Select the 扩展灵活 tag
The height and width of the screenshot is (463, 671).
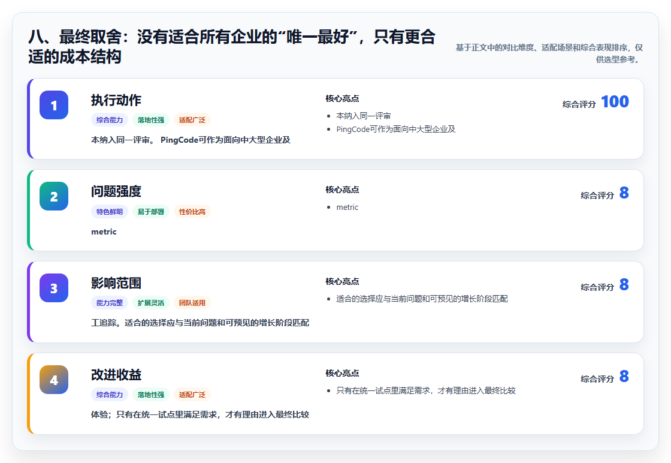pyautogui.click(x=151, y=303)
